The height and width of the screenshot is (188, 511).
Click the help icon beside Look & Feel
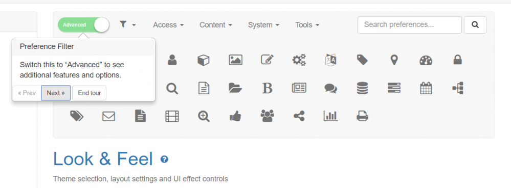coord(164,159)
